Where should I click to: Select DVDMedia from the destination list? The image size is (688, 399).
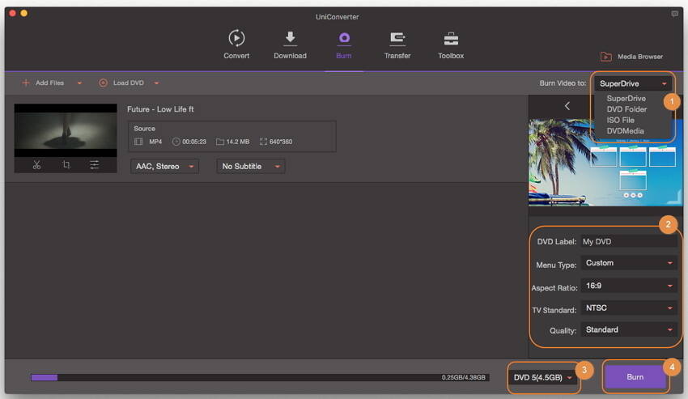coord(625,131)
